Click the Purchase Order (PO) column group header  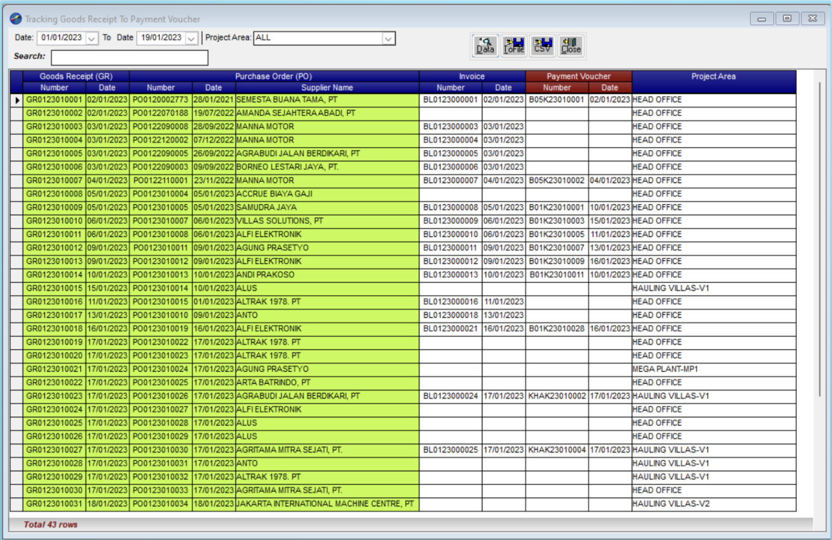(274, 76)
